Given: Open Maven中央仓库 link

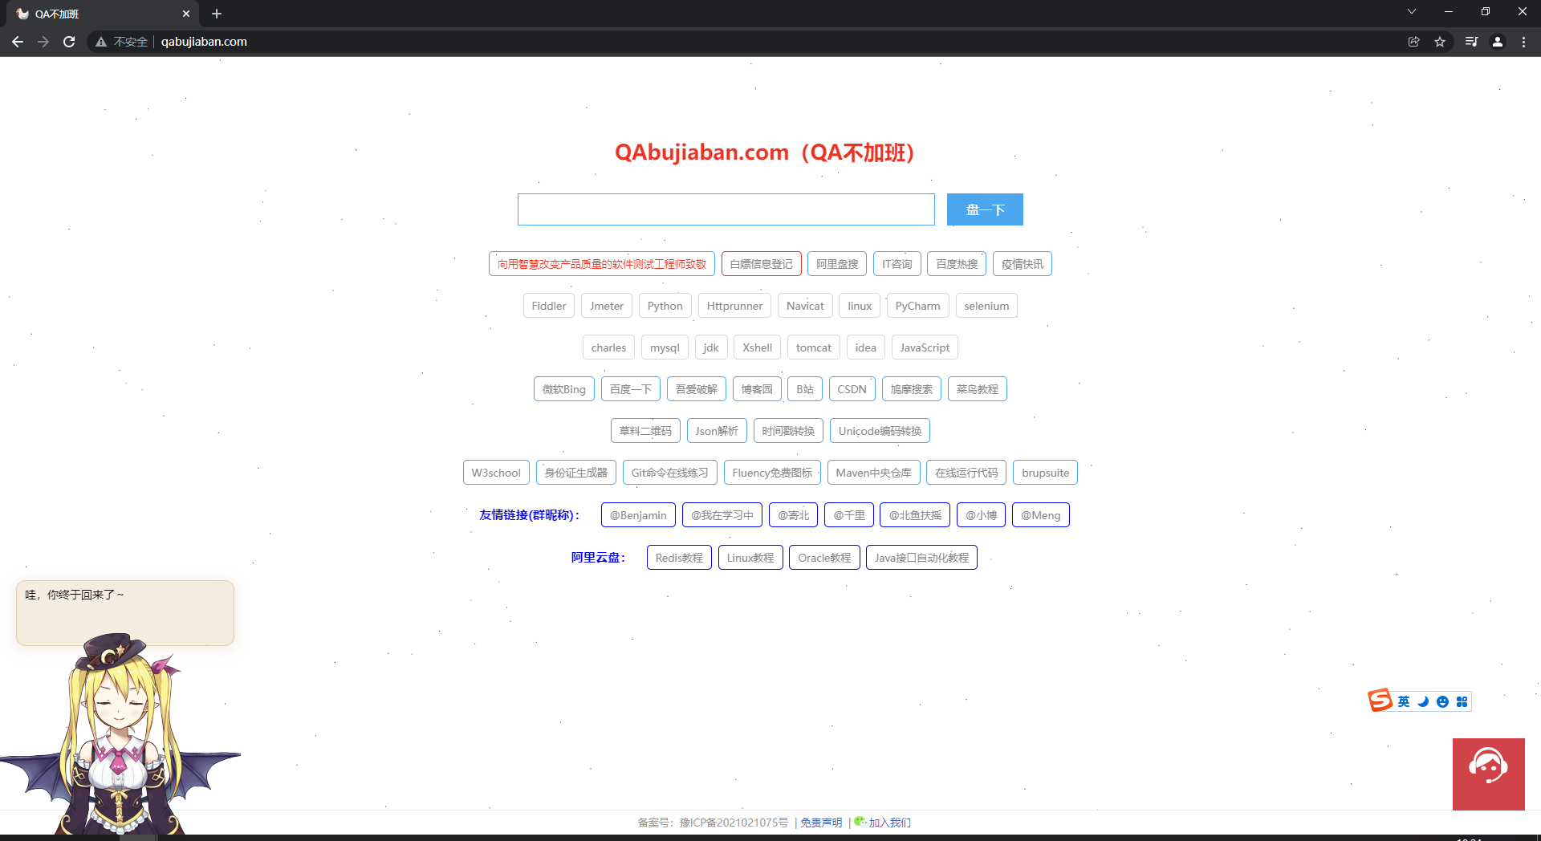Looking at the screenshot, I should click(x=873, y=473).
